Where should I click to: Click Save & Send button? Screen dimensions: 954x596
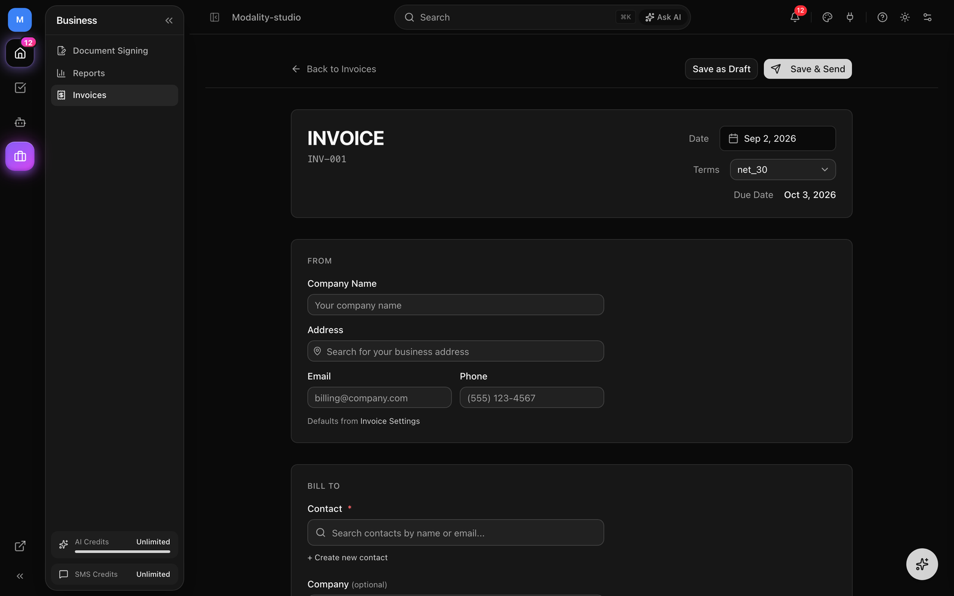808,69
